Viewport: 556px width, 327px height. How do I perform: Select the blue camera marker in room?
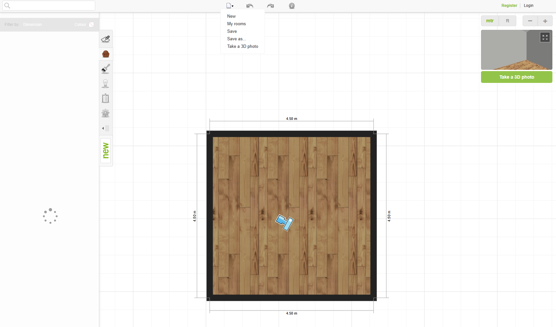click(285, 222)
